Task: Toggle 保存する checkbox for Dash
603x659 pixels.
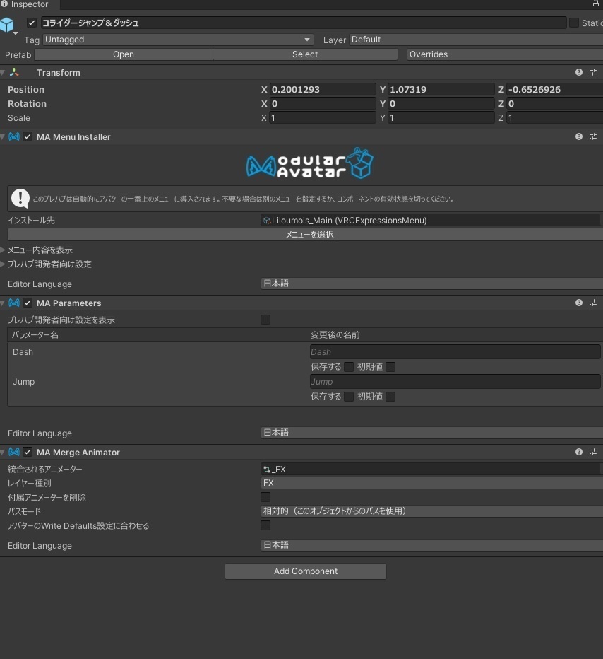Action: pyautogui.click(x=349, y=367)
